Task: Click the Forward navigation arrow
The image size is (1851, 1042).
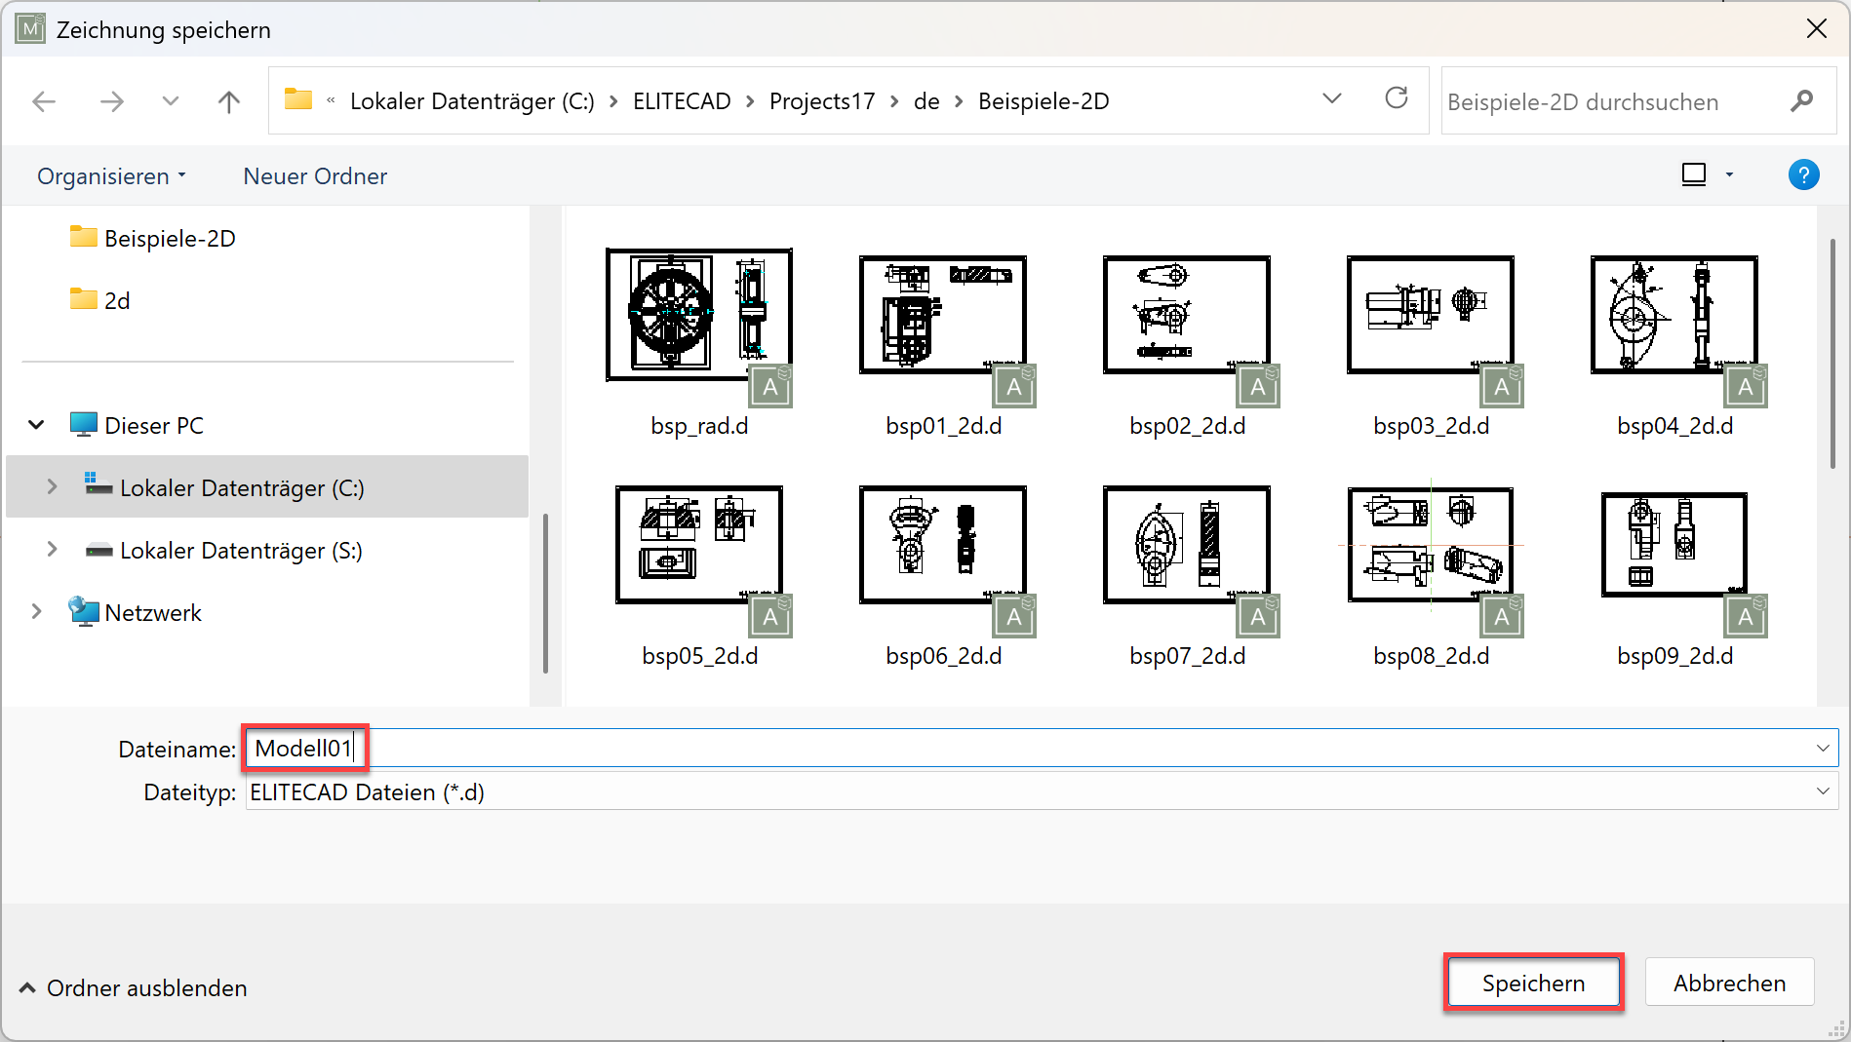Action: (x=112, y=101)
